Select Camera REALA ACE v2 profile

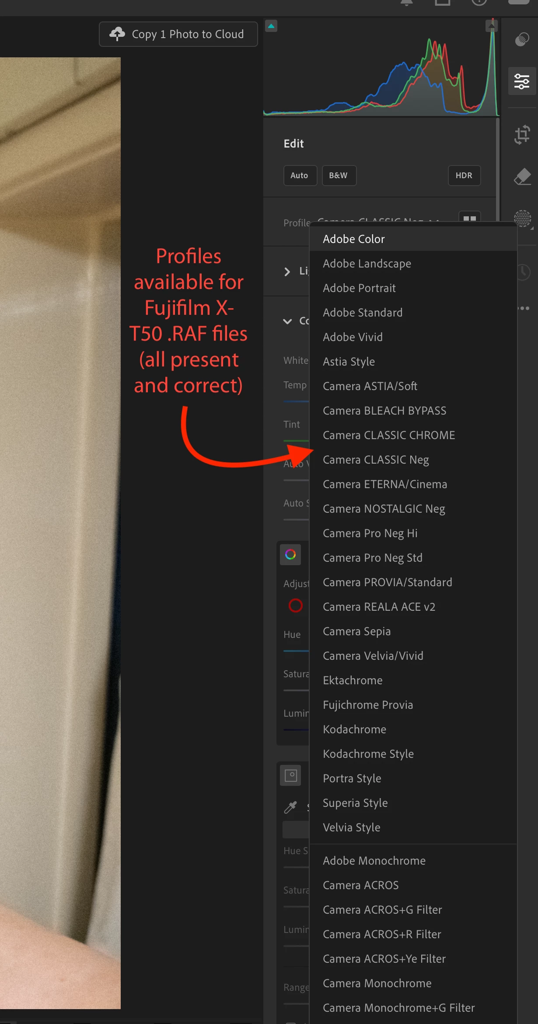(413, 607)
